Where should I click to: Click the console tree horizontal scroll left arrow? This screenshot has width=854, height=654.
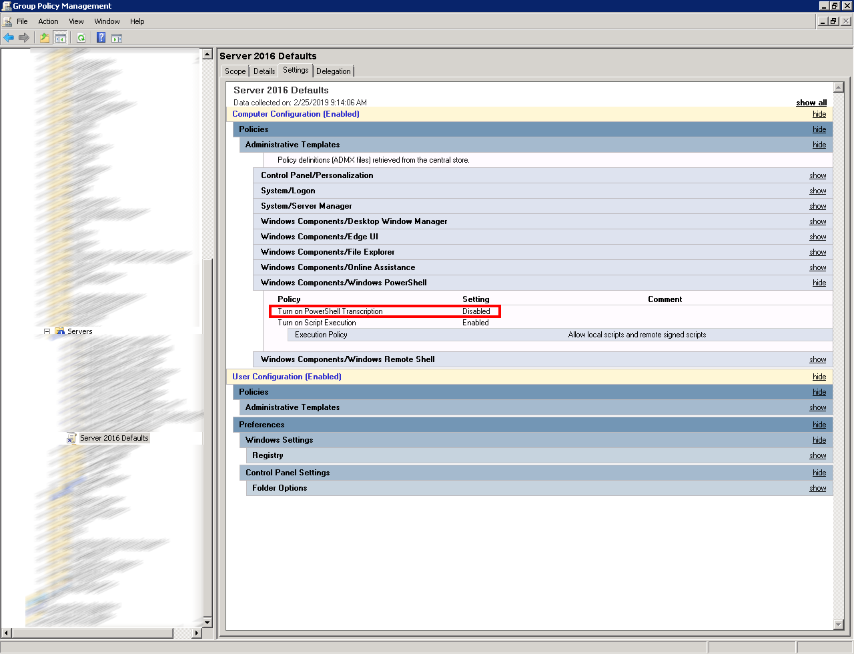(7, 633)
